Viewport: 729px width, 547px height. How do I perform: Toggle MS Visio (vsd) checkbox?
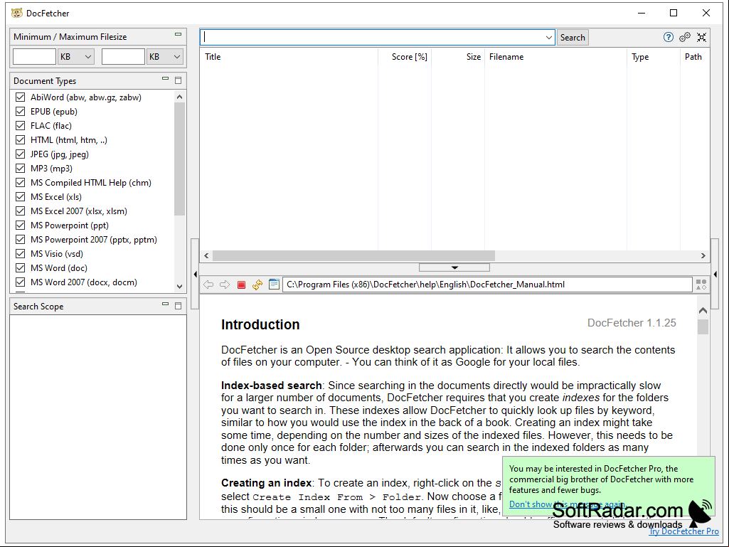(20, 253)
